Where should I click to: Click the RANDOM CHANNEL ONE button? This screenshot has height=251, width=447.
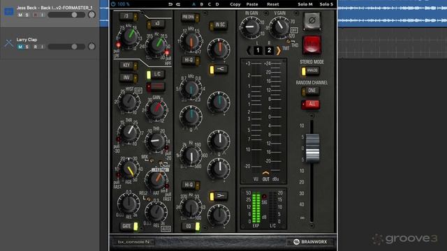310,91
